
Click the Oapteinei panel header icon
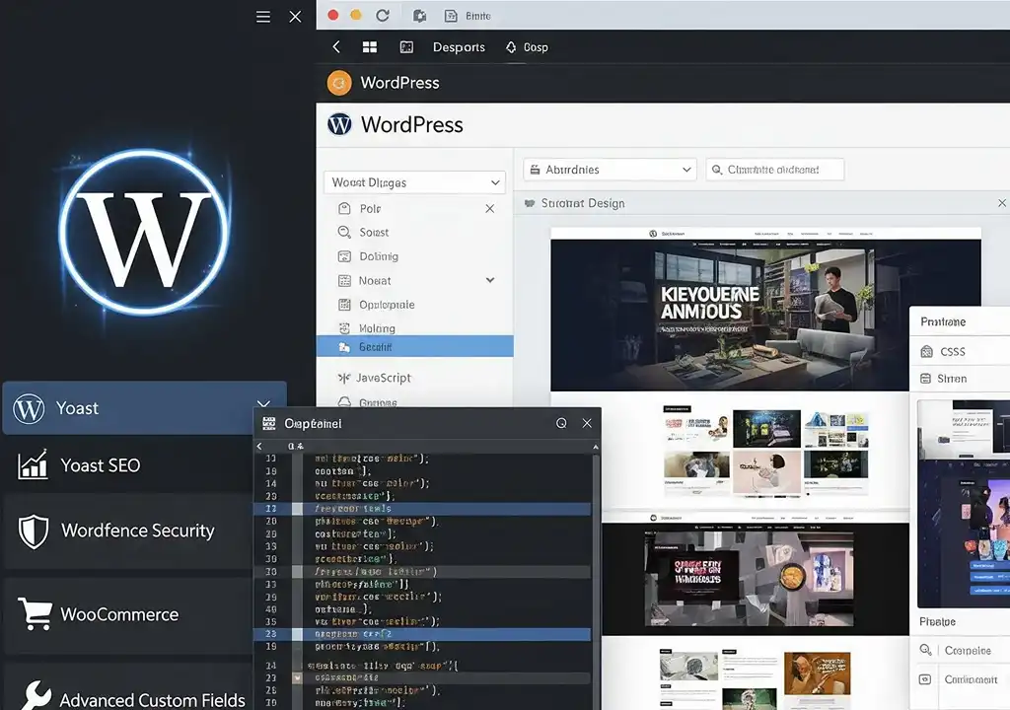268,423
